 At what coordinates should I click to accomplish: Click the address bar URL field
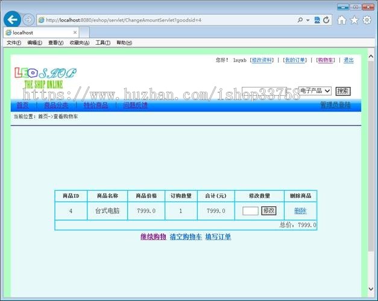coord(166,20)
